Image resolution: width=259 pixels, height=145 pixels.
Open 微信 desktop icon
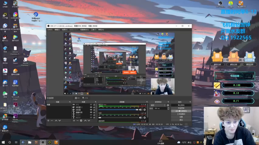pos(5,94)
